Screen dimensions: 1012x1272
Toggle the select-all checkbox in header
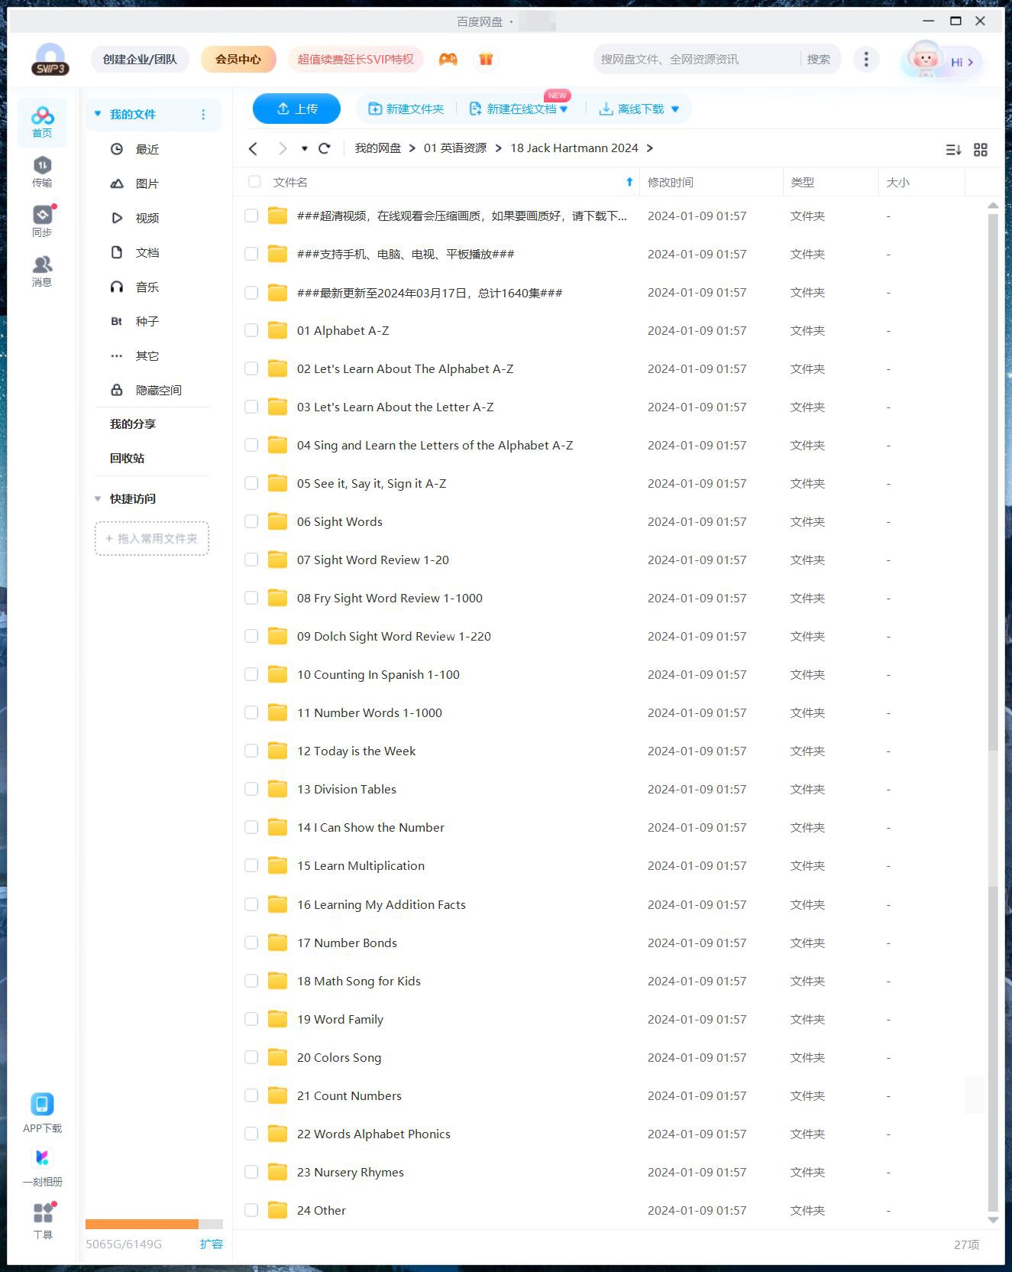coord(254,182)
